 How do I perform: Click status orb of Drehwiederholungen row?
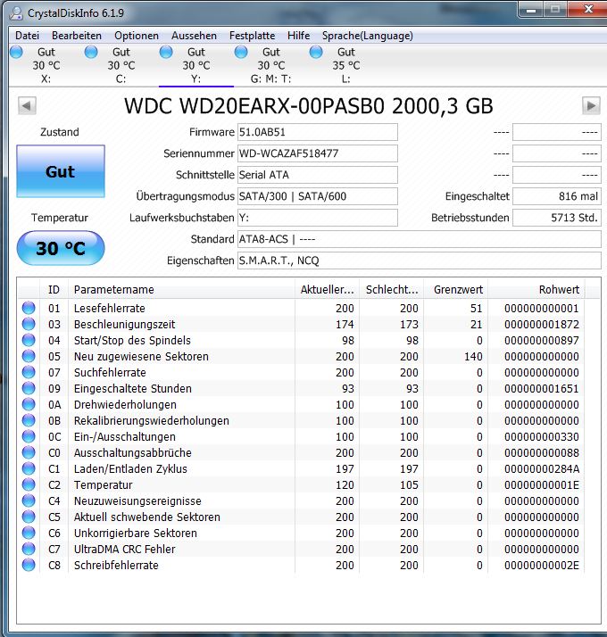click(x=29, y=404)
